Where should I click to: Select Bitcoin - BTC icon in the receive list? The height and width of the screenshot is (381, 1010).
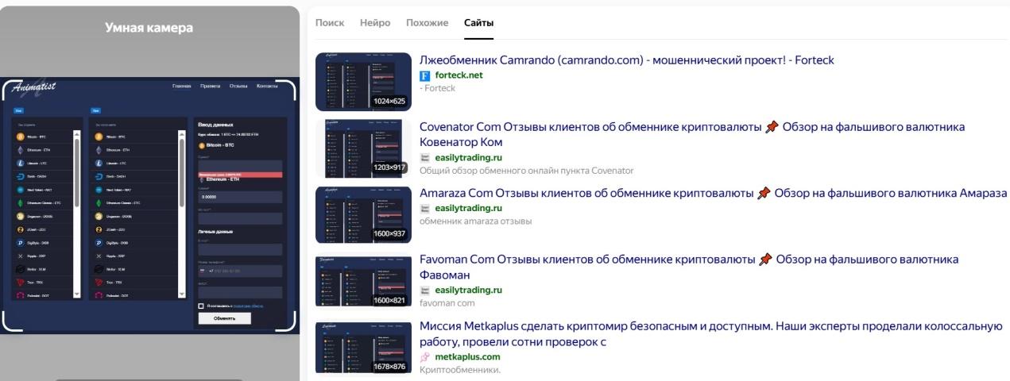tap(99, 137)
